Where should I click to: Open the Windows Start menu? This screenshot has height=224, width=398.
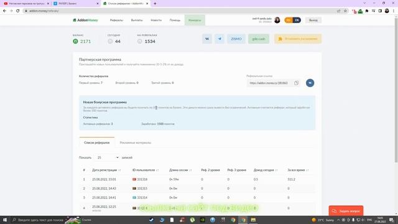pyautogui.click(x=5, y=220)
